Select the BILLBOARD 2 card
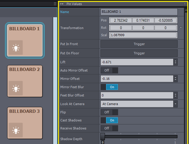Viewport: 189px width, 144px height. [x=25, y=81]
